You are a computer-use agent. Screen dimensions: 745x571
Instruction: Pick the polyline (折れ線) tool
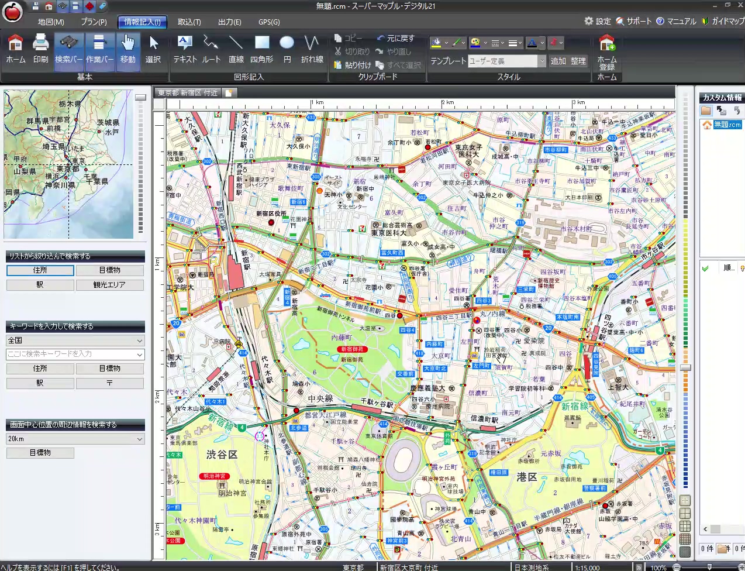(312, 49)
